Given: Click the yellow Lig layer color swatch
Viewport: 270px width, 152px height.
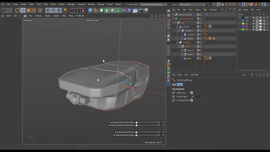Looking at the screenshot, I should 243,24.
